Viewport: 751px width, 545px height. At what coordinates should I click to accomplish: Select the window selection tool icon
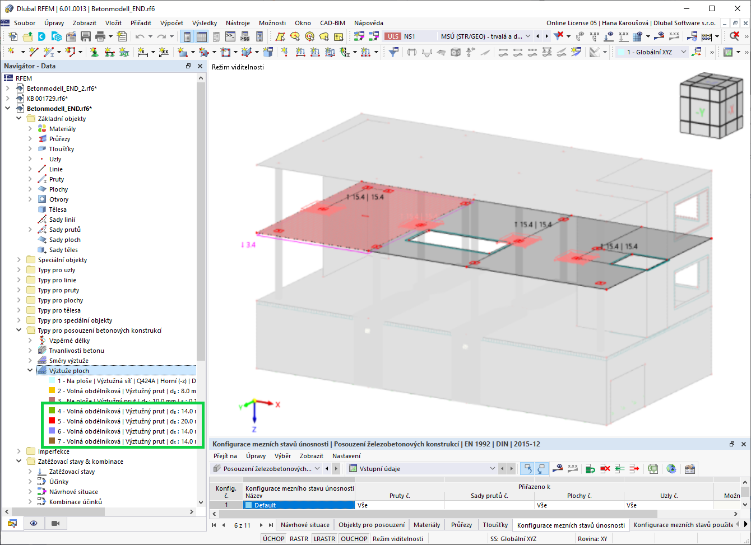coord(280,36)
